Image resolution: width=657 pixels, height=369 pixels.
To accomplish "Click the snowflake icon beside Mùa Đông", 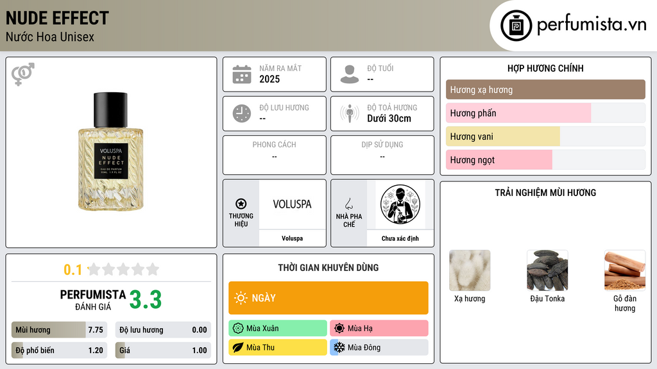I will [339, 347].
